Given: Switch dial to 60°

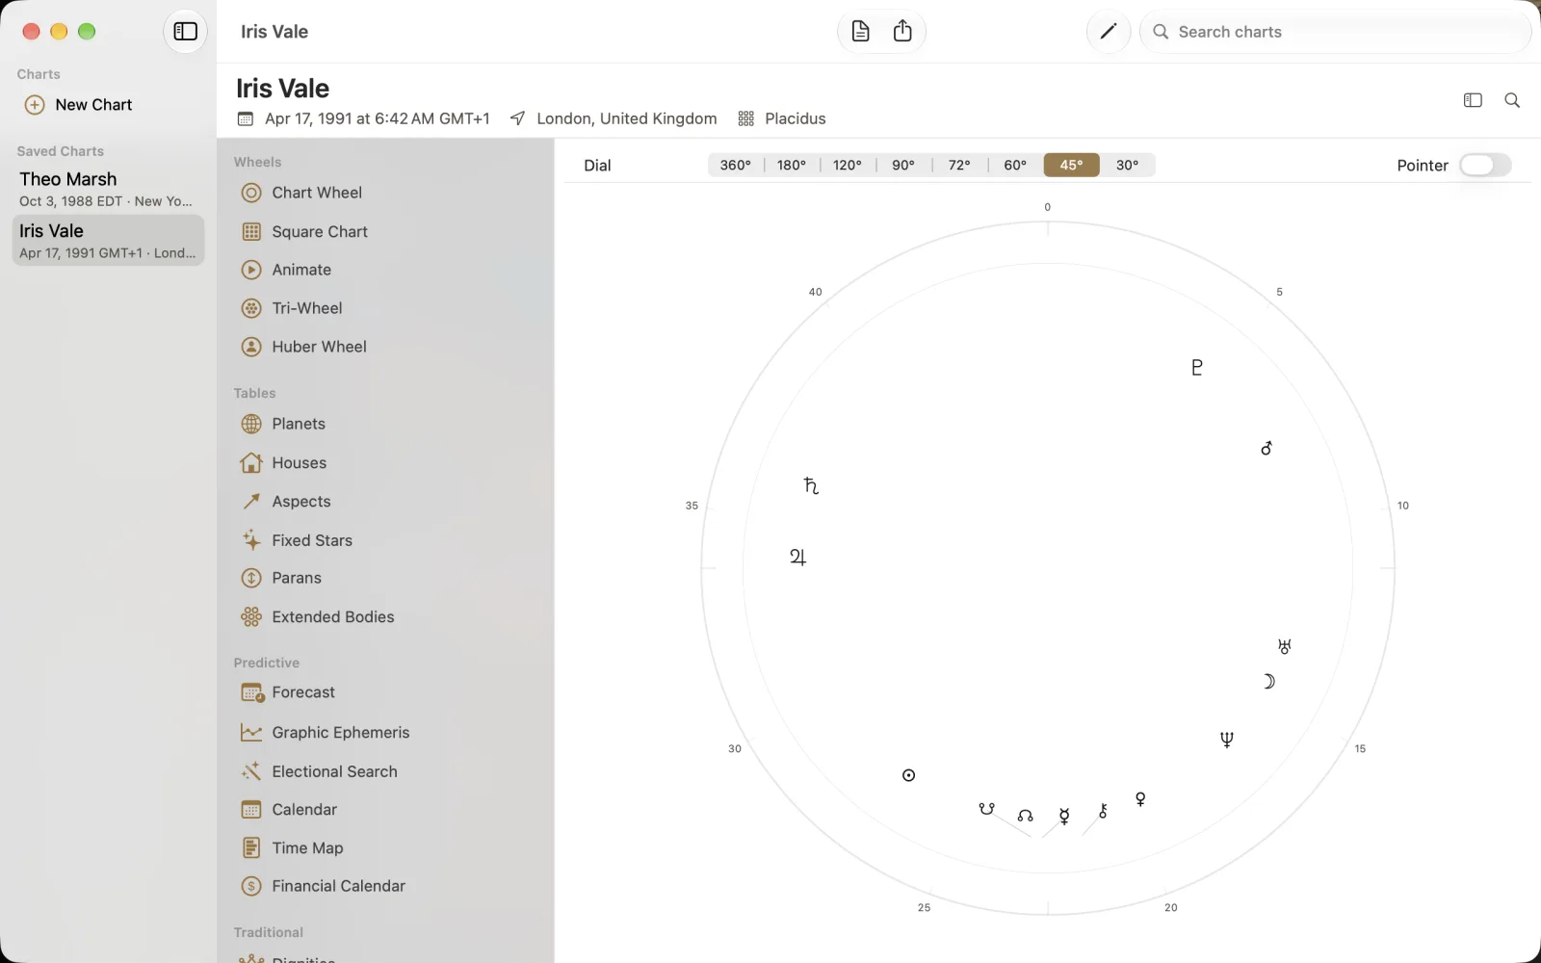Looking at the screenshot, I should pos(1015,166).
